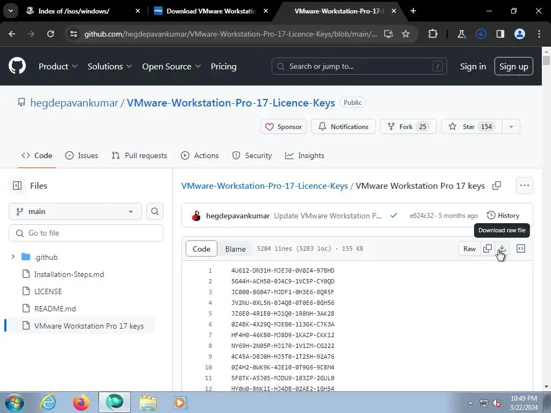Click the download raw file icon
This screenshot has width=551, height=413.
pos(502,248)
